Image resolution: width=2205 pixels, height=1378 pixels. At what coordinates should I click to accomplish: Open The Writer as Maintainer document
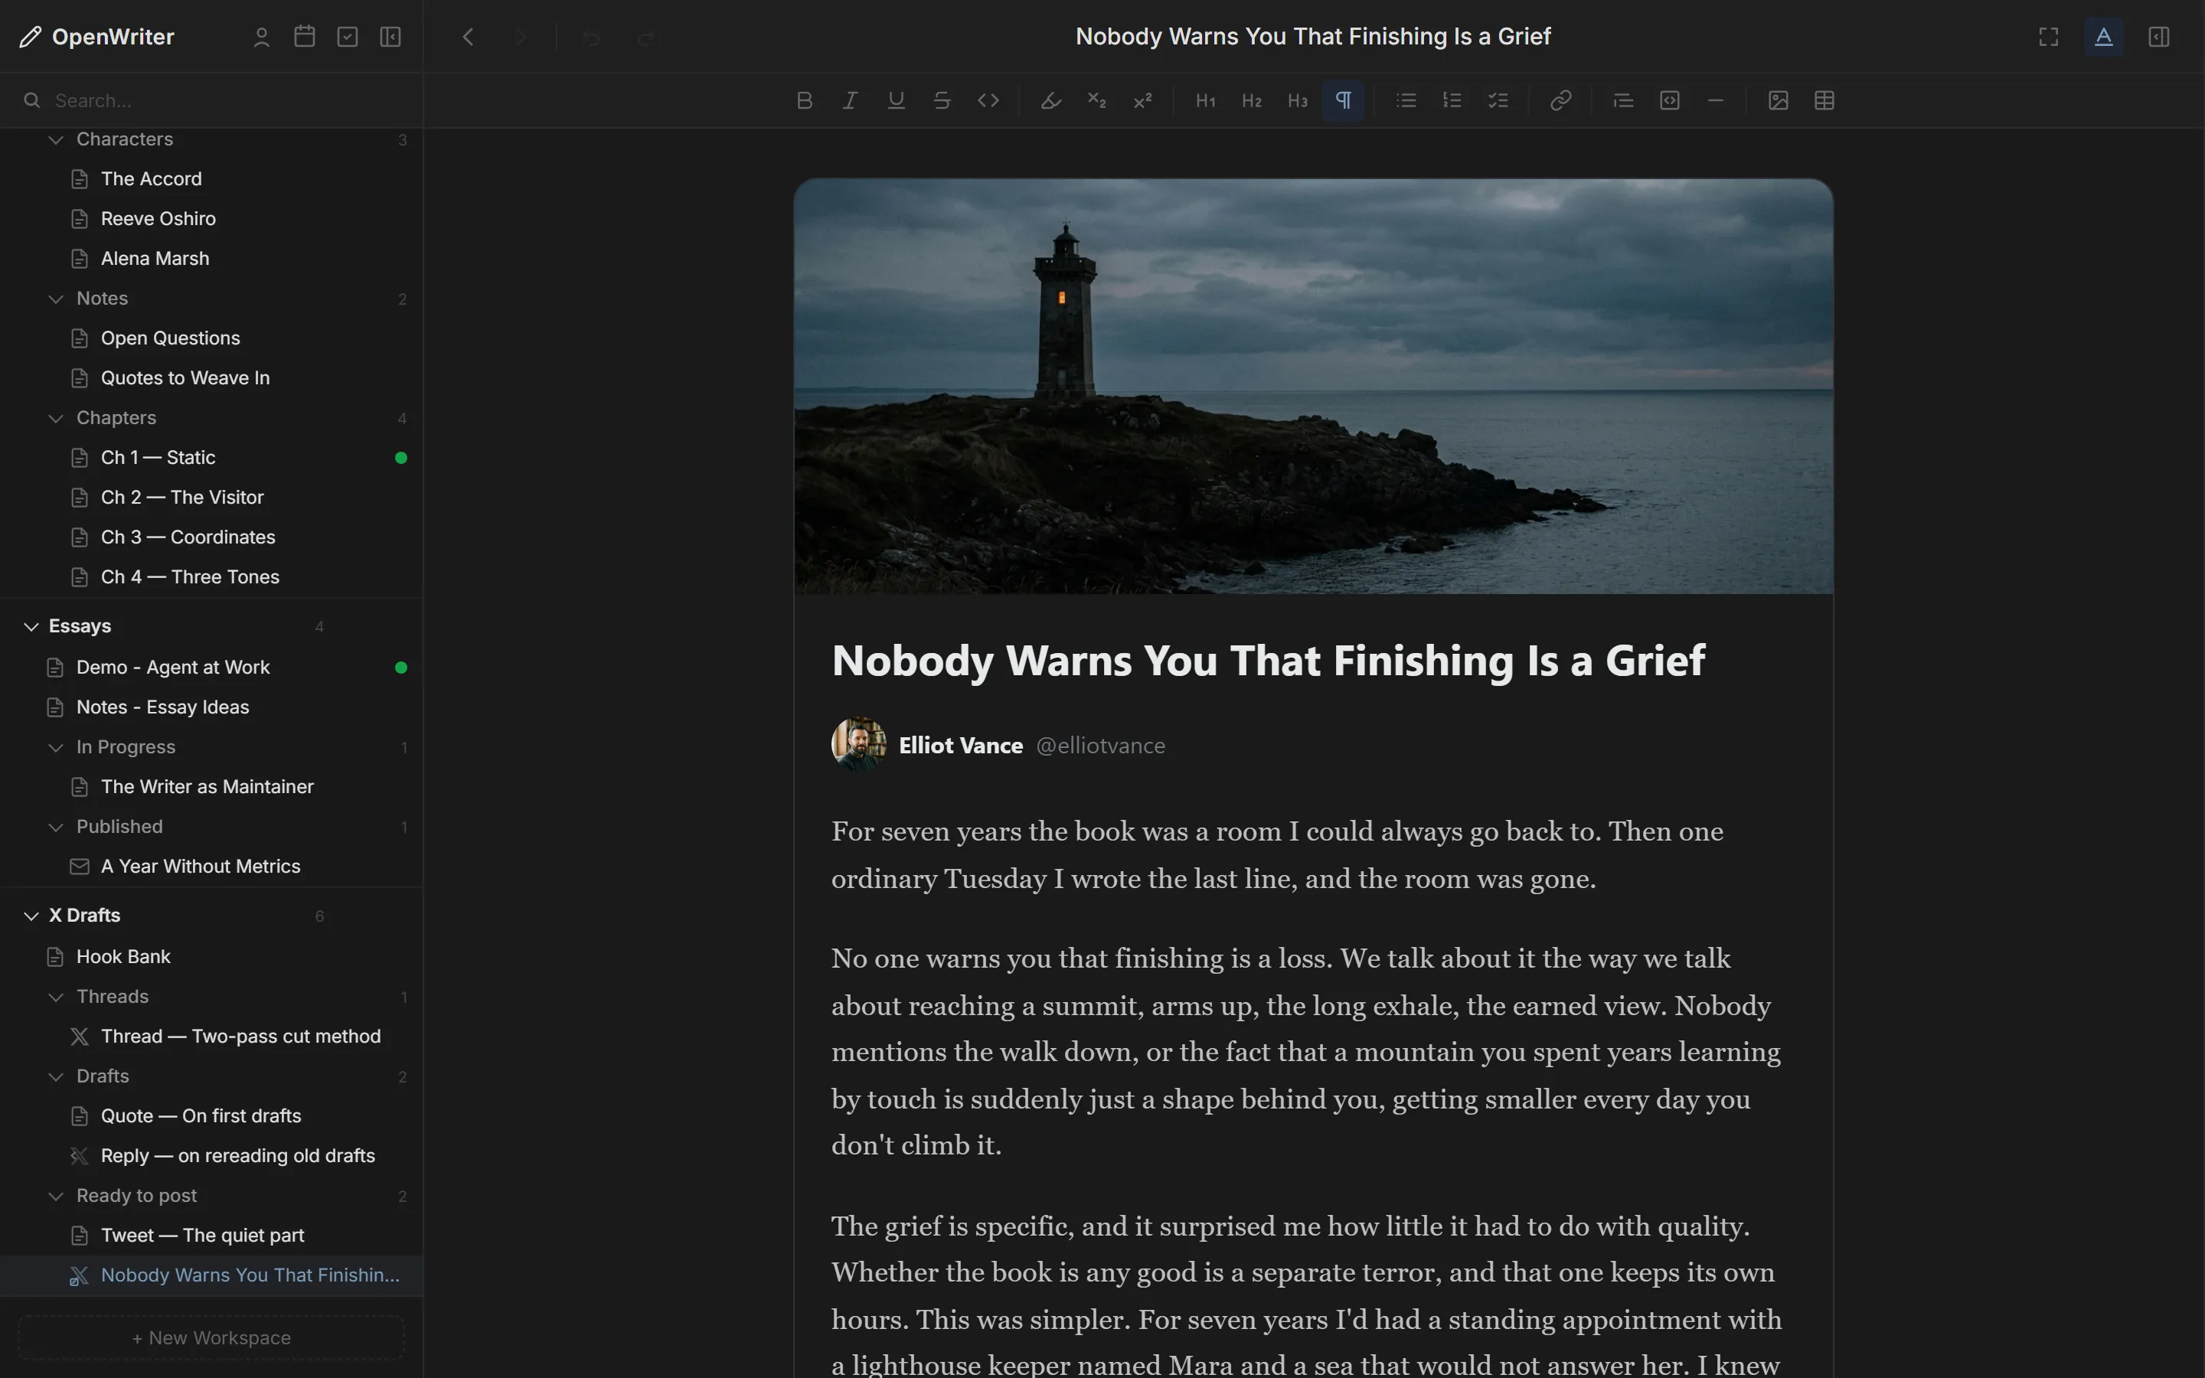click(211, 786)
